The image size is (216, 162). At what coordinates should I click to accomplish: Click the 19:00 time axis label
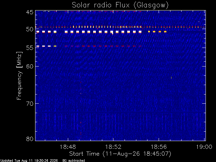click(x=204, y=147)
